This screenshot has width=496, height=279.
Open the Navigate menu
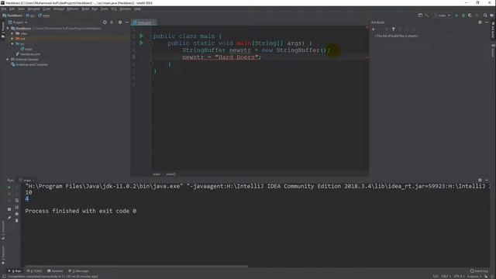33,9
